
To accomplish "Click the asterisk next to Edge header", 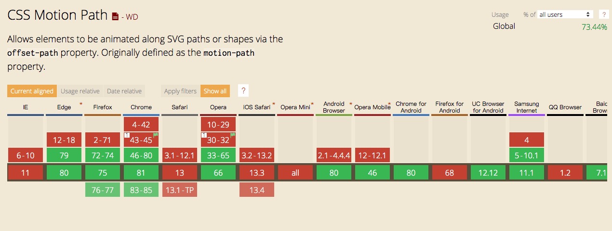I will (x=80, y=104).
